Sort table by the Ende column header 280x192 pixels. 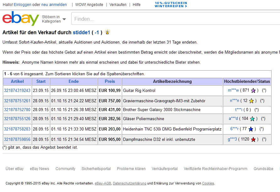click(73, 81)
